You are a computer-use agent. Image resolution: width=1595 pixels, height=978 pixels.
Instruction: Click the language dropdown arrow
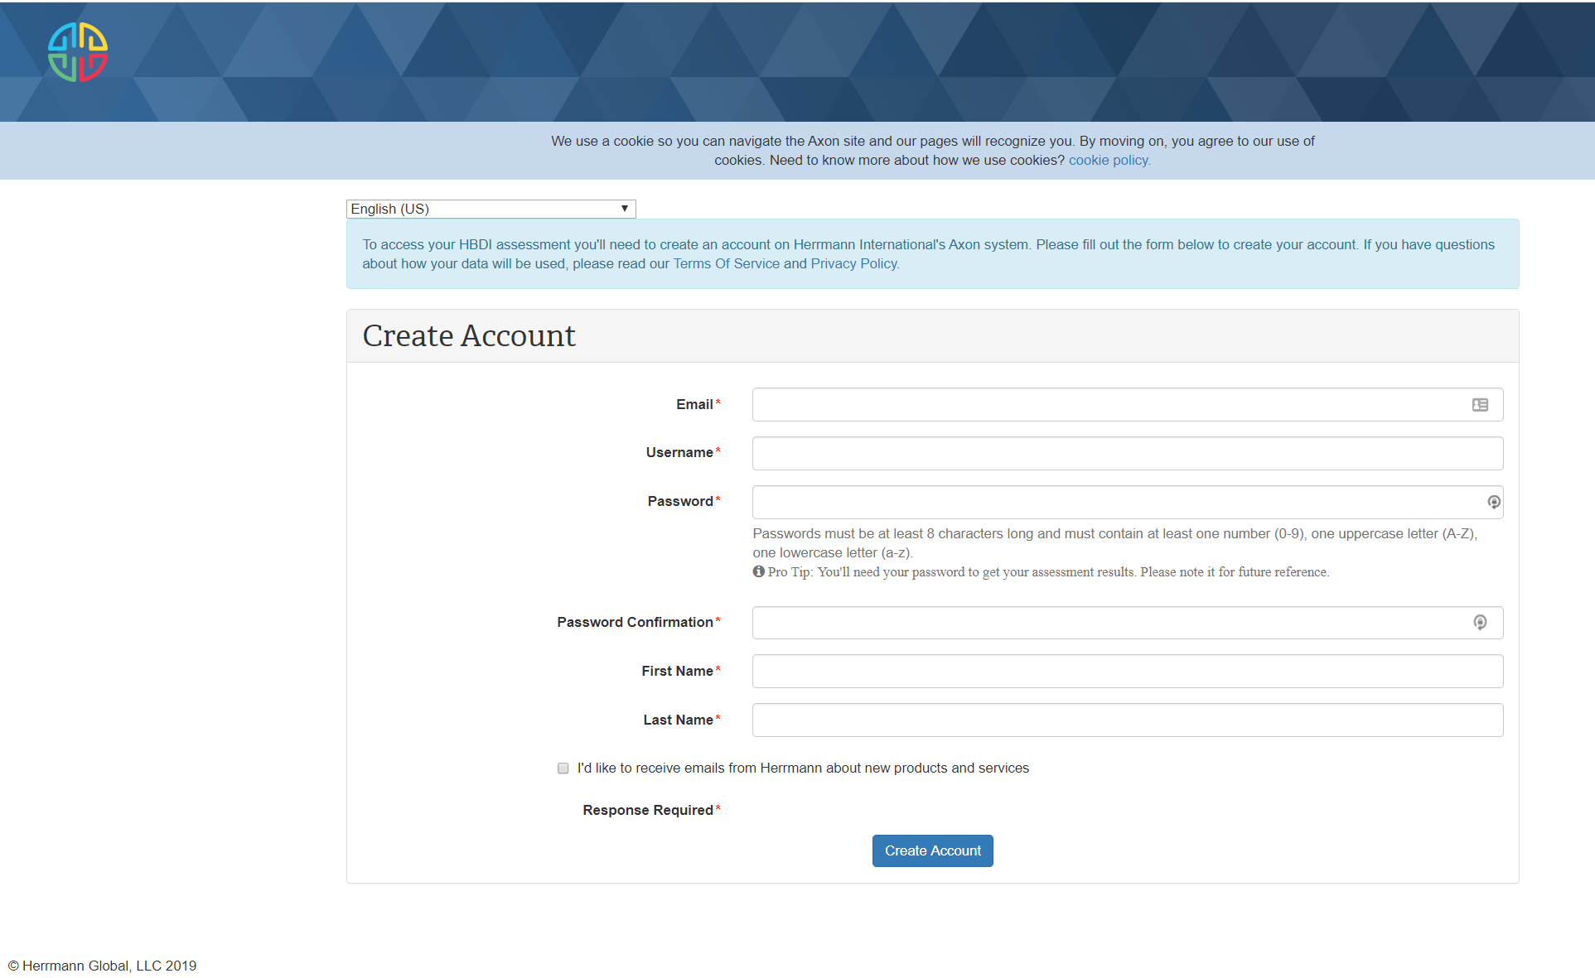point(625,209)
